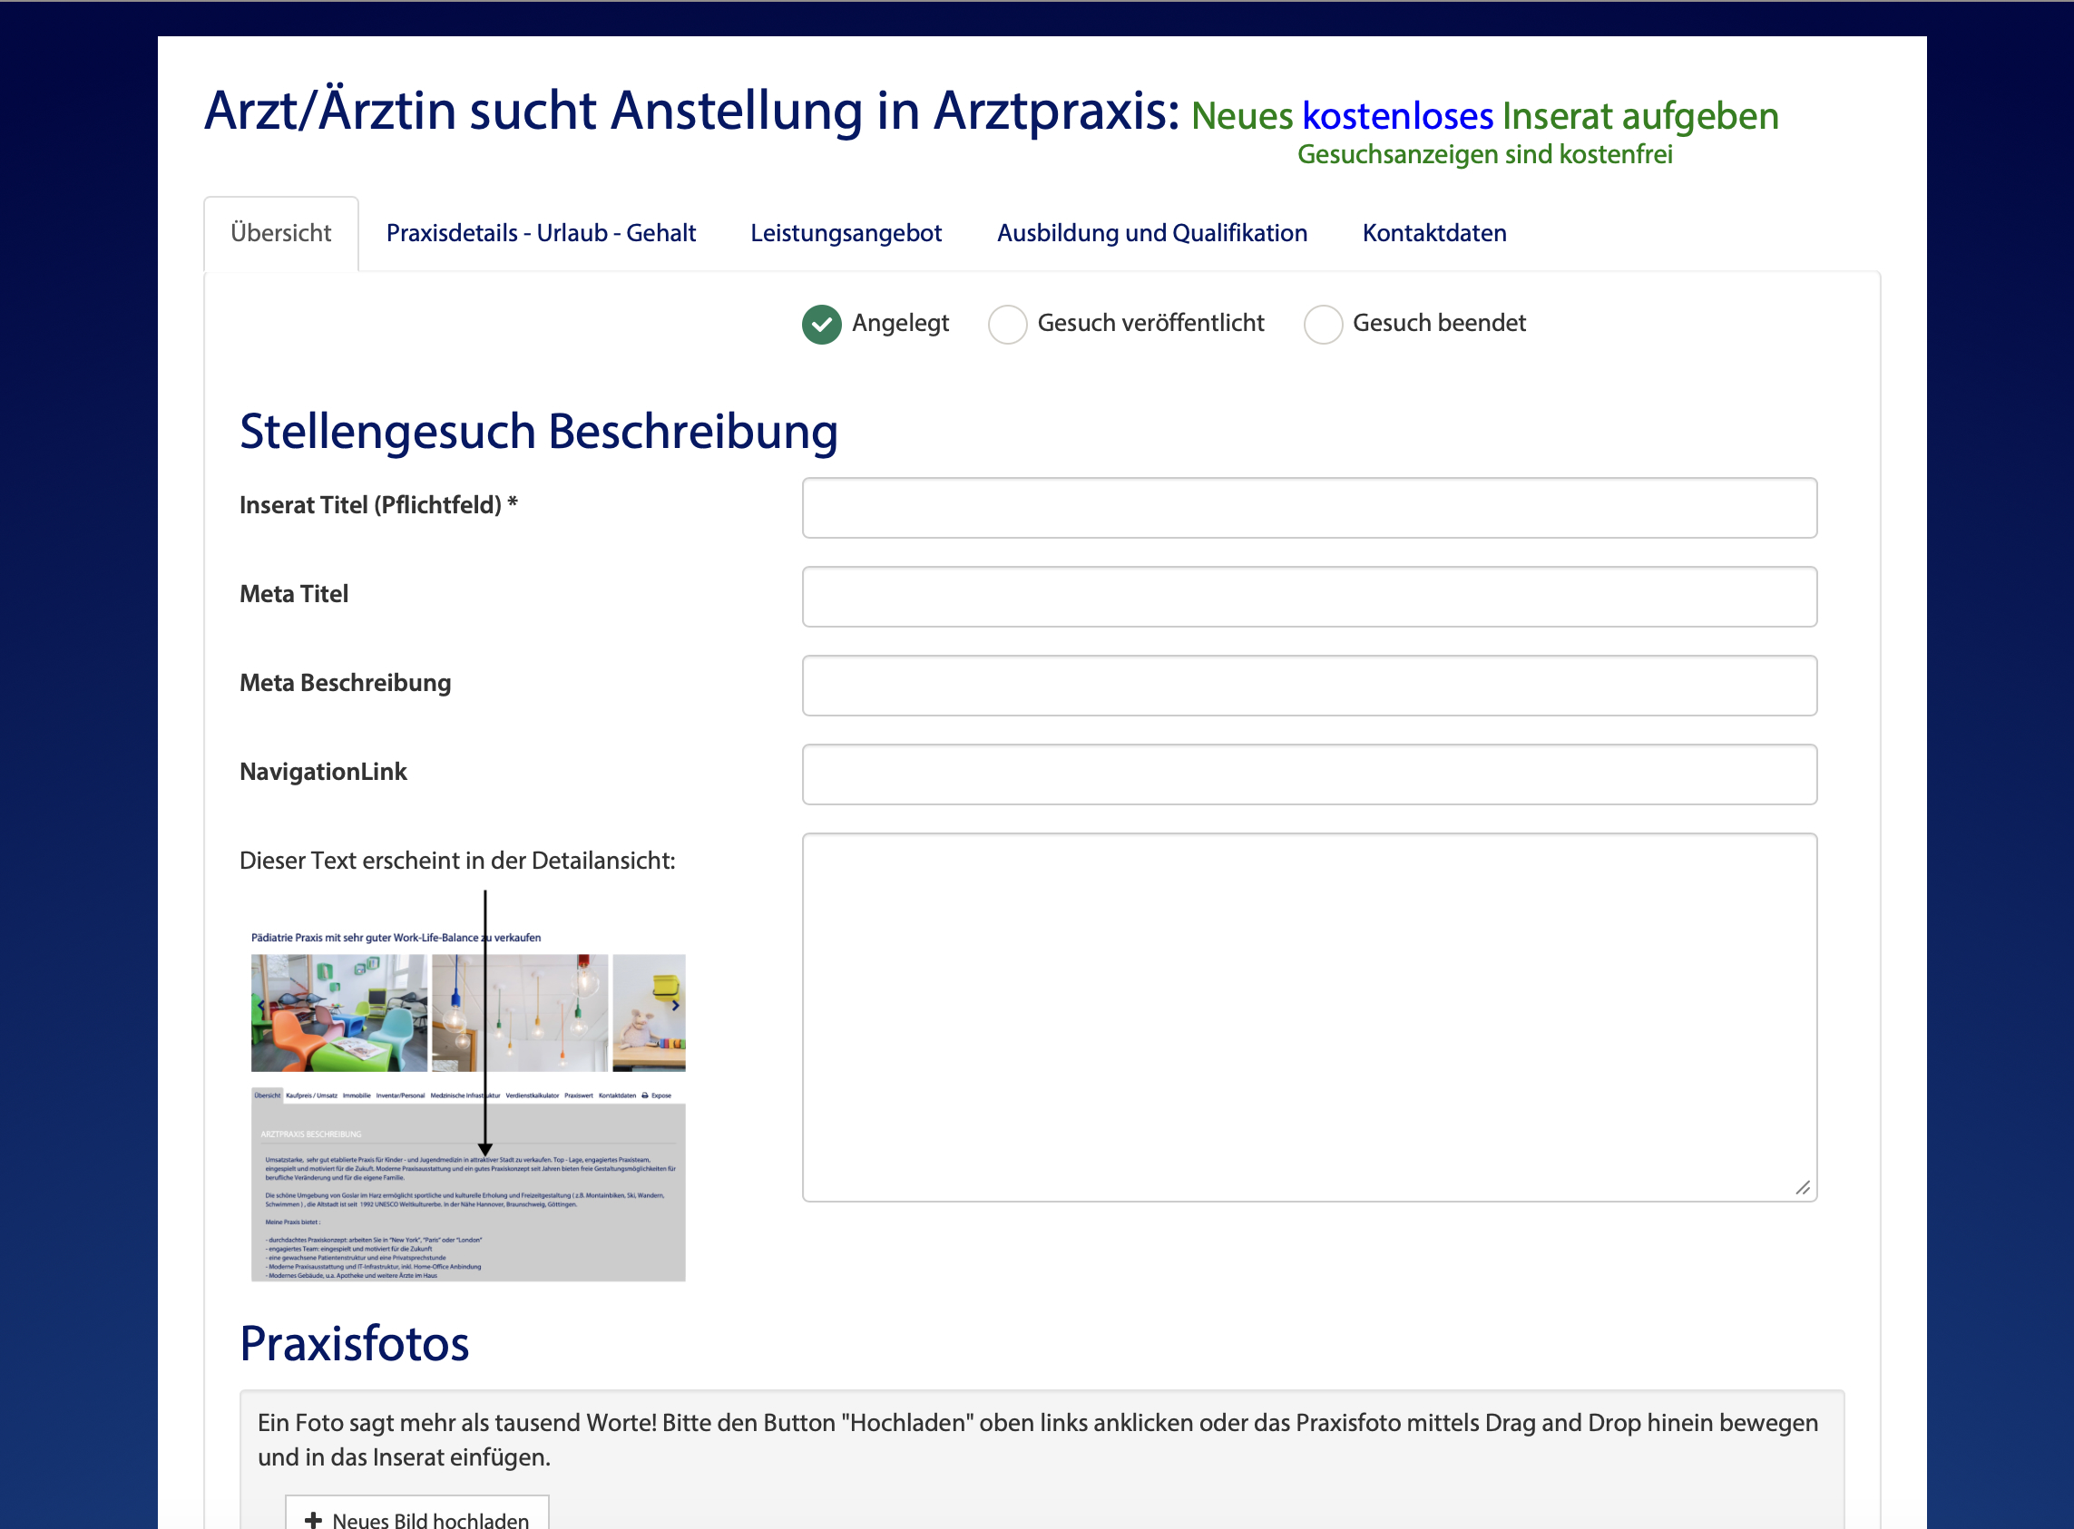Select the Gesuch beendet radio option
This screenshot has height=1529, width=2074.
pos(1322,324)
